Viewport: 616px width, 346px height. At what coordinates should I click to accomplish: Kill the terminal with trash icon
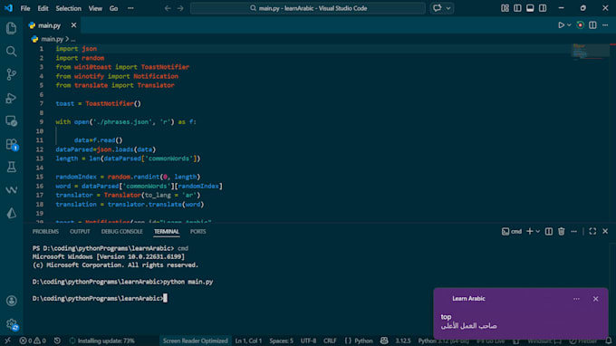562,232
